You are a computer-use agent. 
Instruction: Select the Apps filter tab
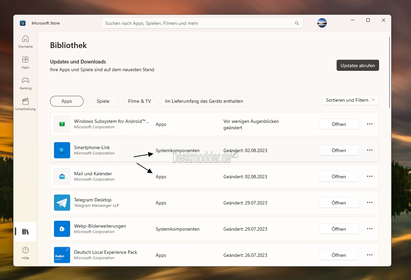coord(67,101)
